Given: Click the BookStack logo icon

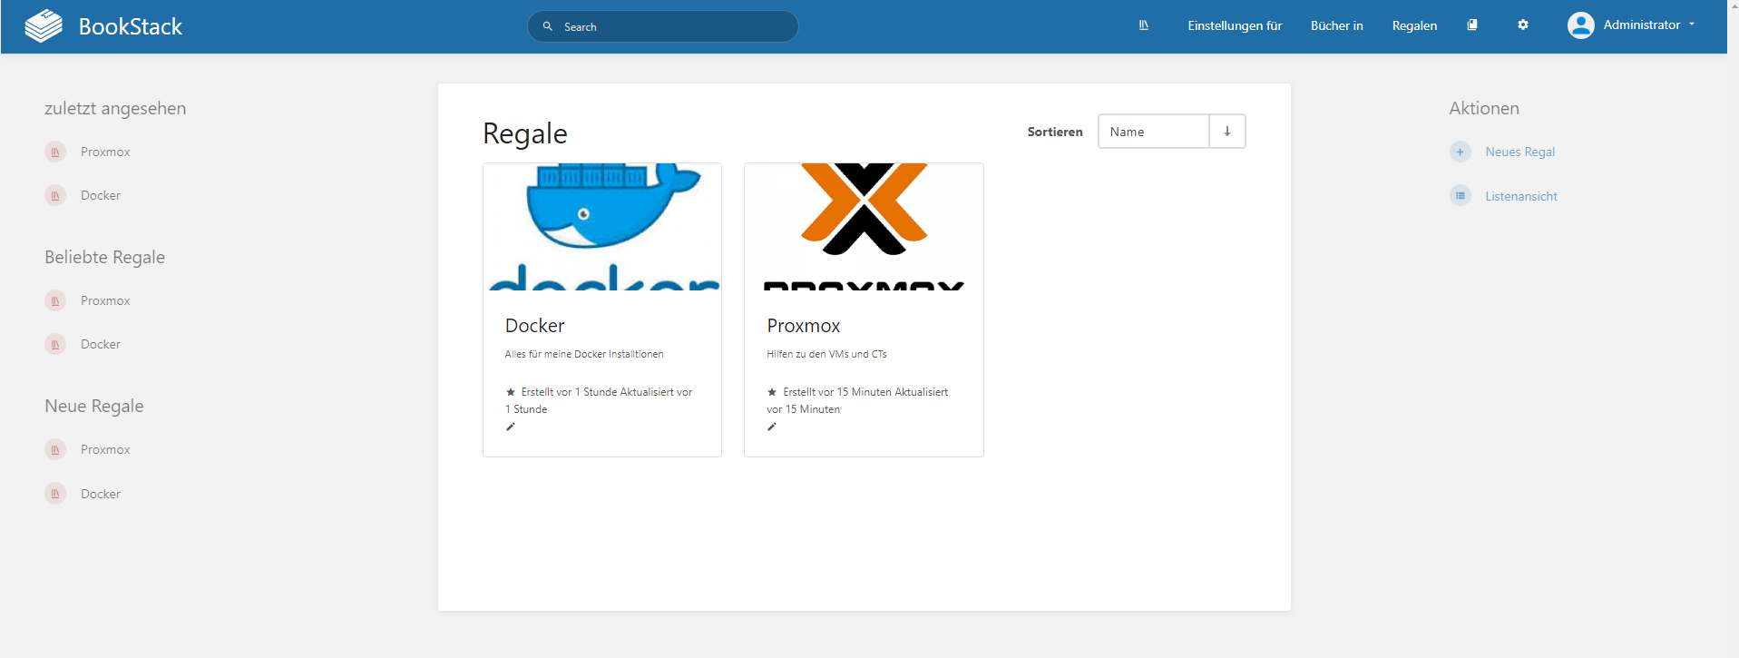Looking at the screenshot, I should (x=44, y=26).
